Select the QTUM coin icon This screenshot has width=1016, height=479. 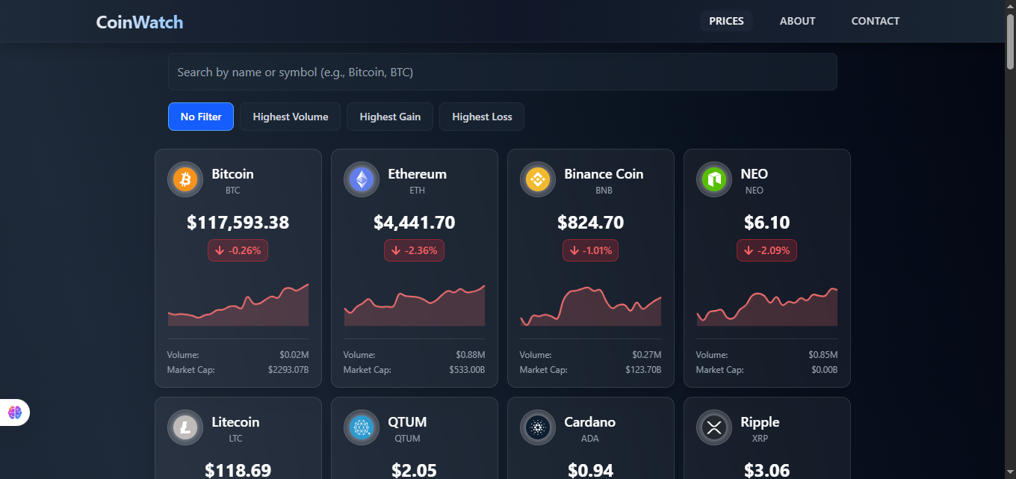click(x=361, y=427)
